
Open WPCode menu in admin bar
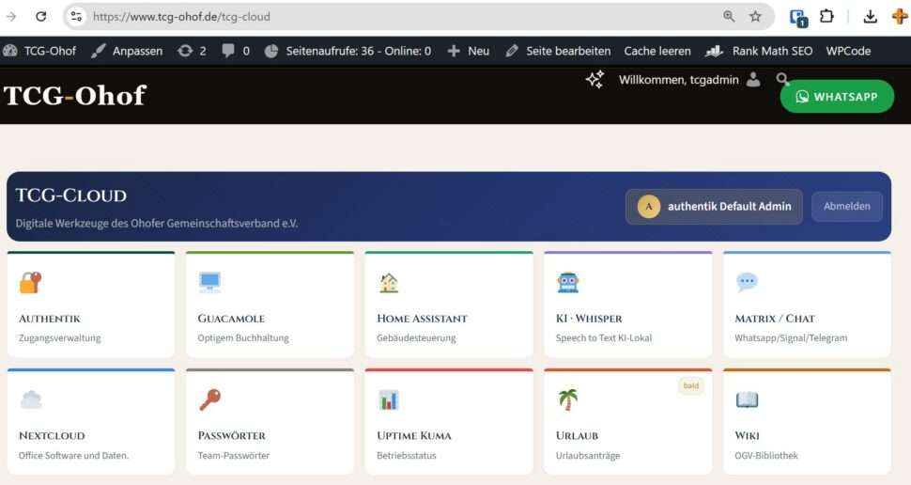[x=848, y=51]
